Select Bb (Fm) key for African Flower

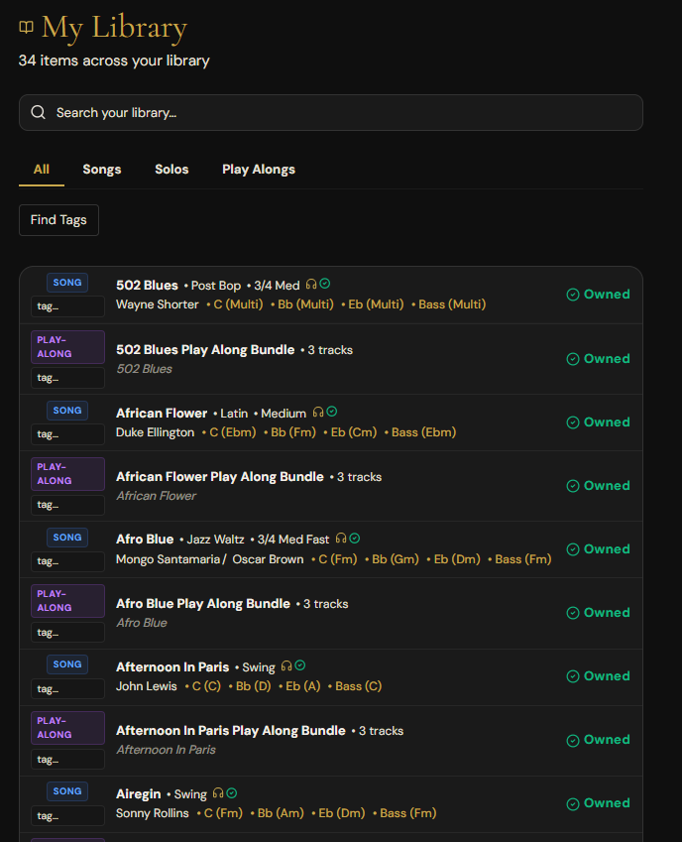tap(293, 432)
